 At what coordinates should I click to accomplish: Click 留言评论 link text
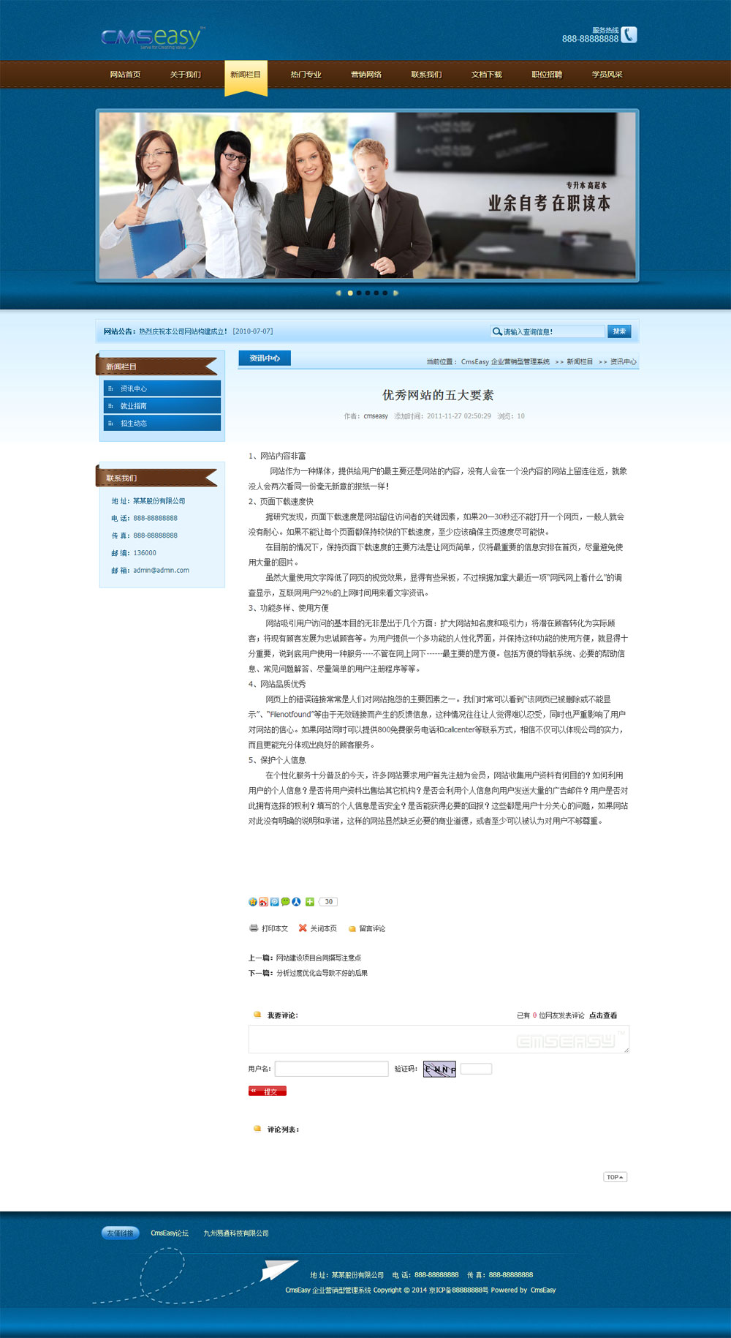pyautogui.click(x=372, y=929)
